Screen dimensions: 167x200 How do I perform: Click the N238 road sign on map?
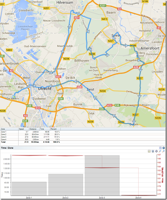92,54
